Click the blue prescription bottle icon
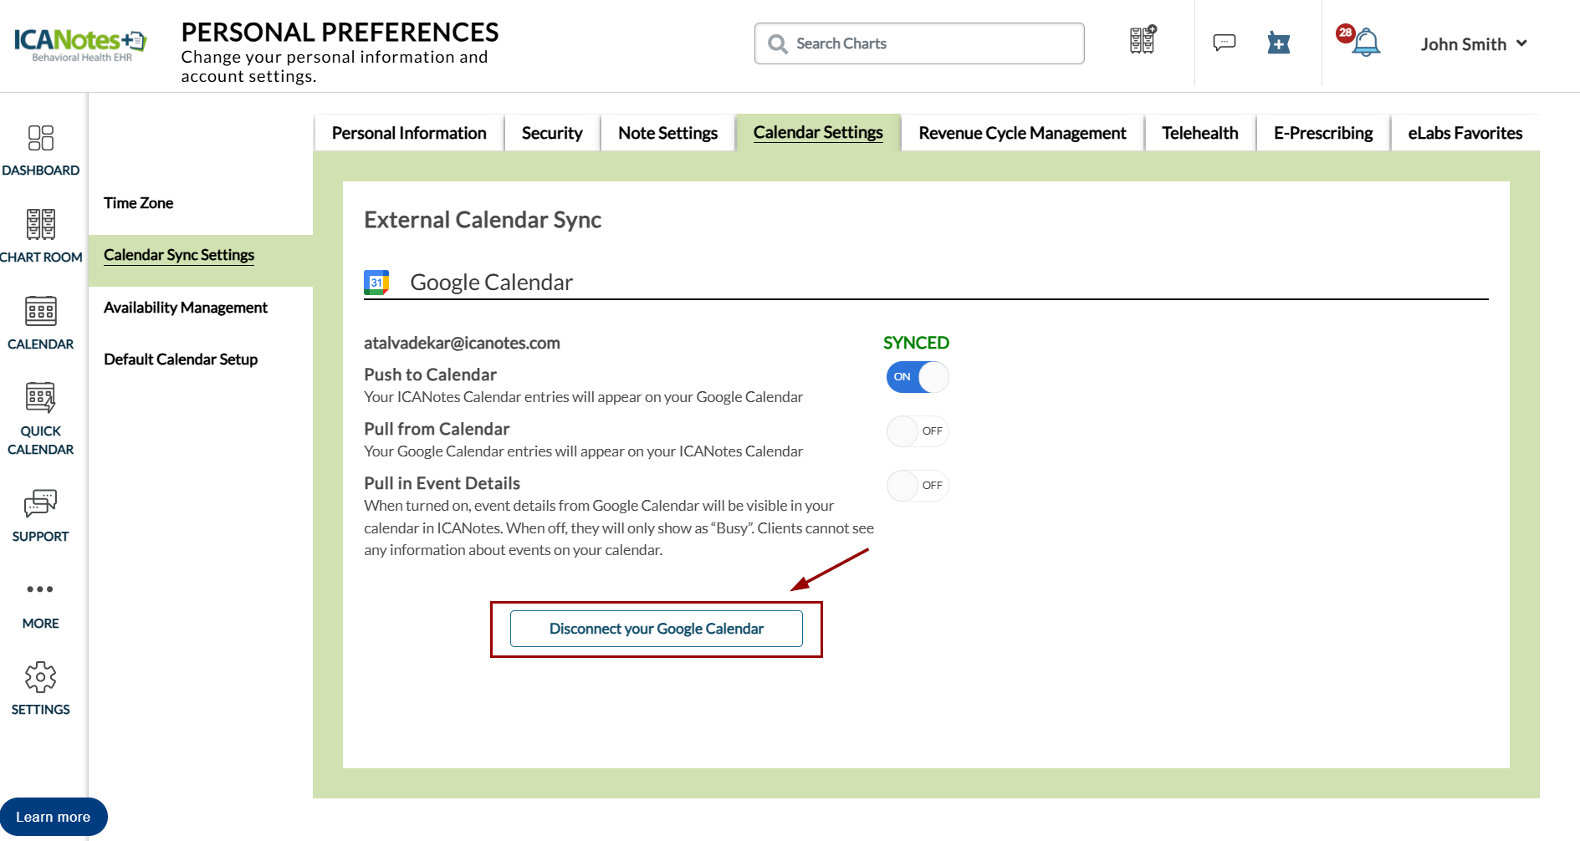Viewport: 1580px width, 841px height. coord(1279,43)
